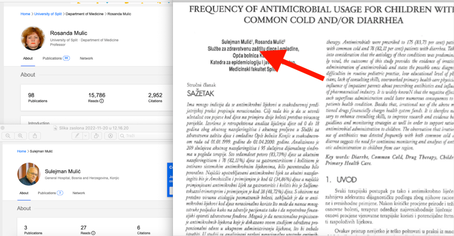Select About tab on Rosanda Mulic profile
Viewport: 454px width, 236px height.
pos(28,59)
